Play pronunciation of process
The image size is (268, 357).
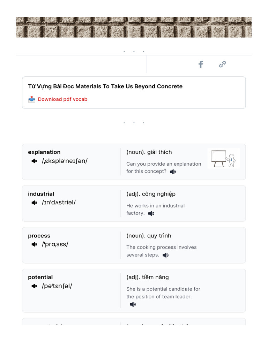34,244
